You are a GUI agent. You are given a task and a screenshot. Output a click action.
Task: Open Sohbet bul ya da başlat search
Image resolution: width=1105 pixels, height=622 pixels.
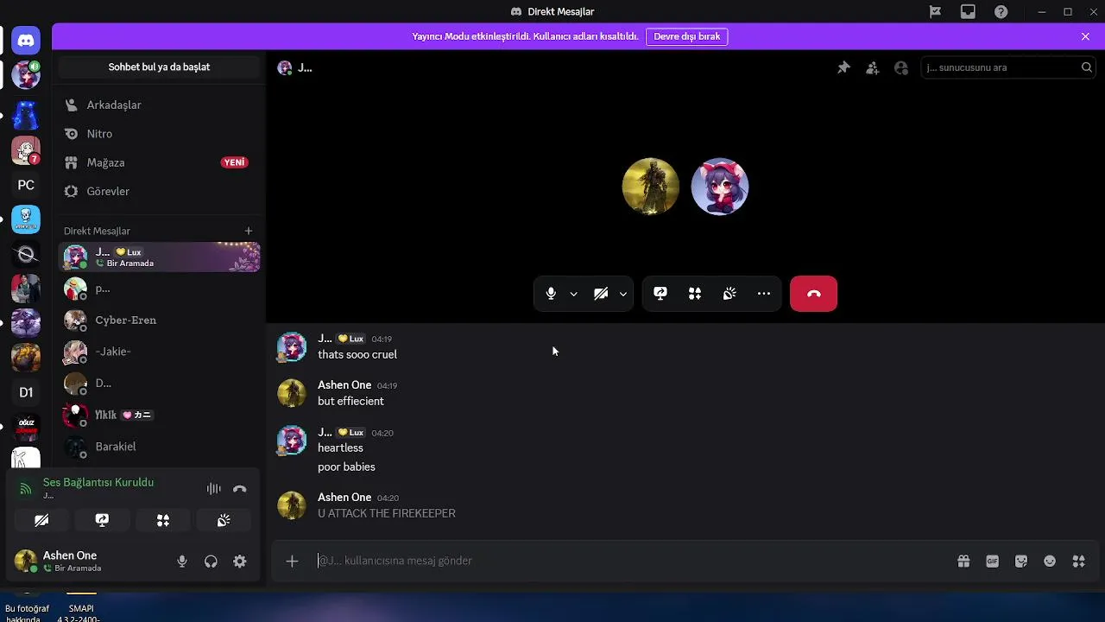[159, 67]
